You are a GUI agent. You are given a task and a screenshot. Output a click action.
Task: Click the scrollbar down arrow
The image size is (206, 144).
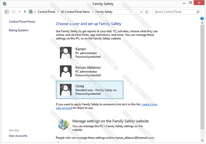click(202, 140)
